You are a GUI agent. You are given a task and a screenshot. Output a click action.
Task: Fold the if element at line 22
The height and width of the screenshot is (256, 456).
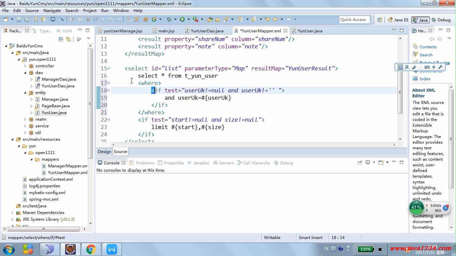109,120
